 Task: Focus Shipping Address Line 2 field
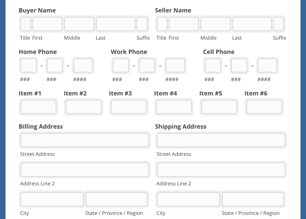pyautogui.click(x=221, y=170)
